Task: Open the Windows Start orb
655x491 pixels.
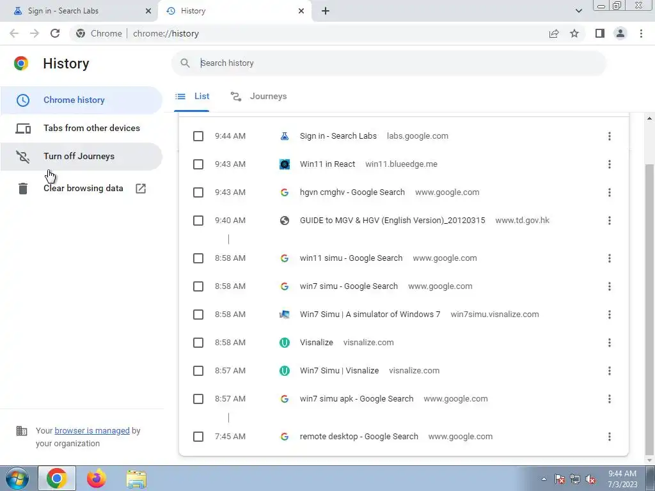Action: coord(17,478)
